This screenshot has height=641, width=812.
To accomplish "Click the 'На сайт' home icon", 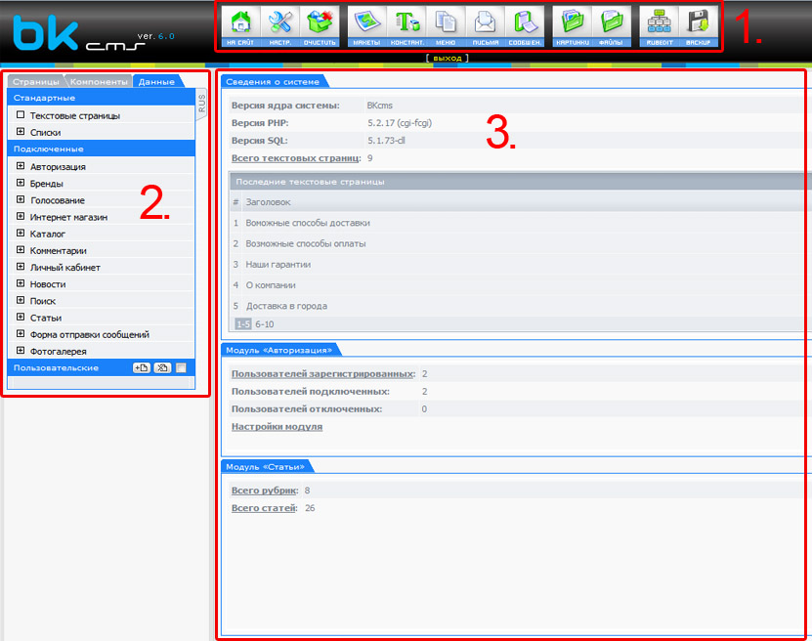I will pyautogui.click(x=238, y=27).
